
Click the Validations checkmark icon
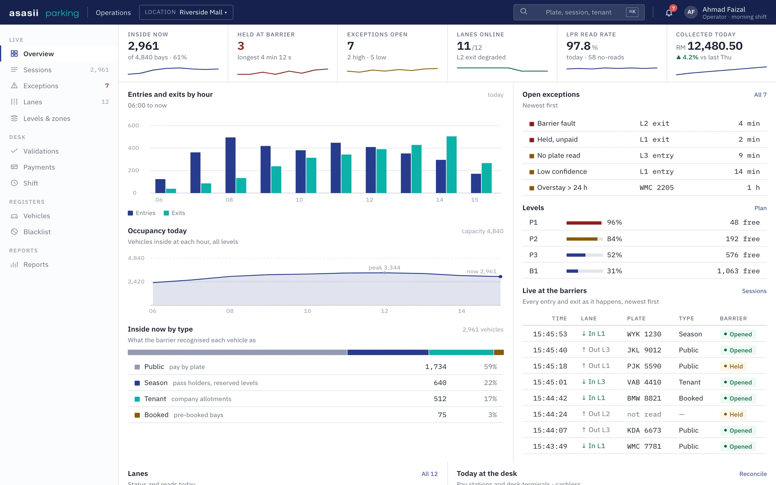coord(14,151)
